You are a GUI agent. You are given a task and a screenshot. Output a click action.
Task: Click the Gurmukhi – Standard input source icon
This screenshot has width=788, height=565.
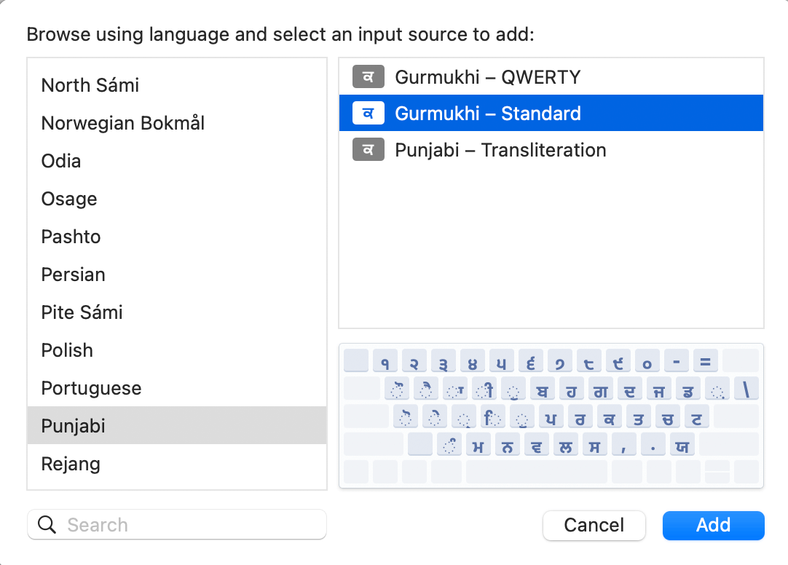tap(368, 114)
